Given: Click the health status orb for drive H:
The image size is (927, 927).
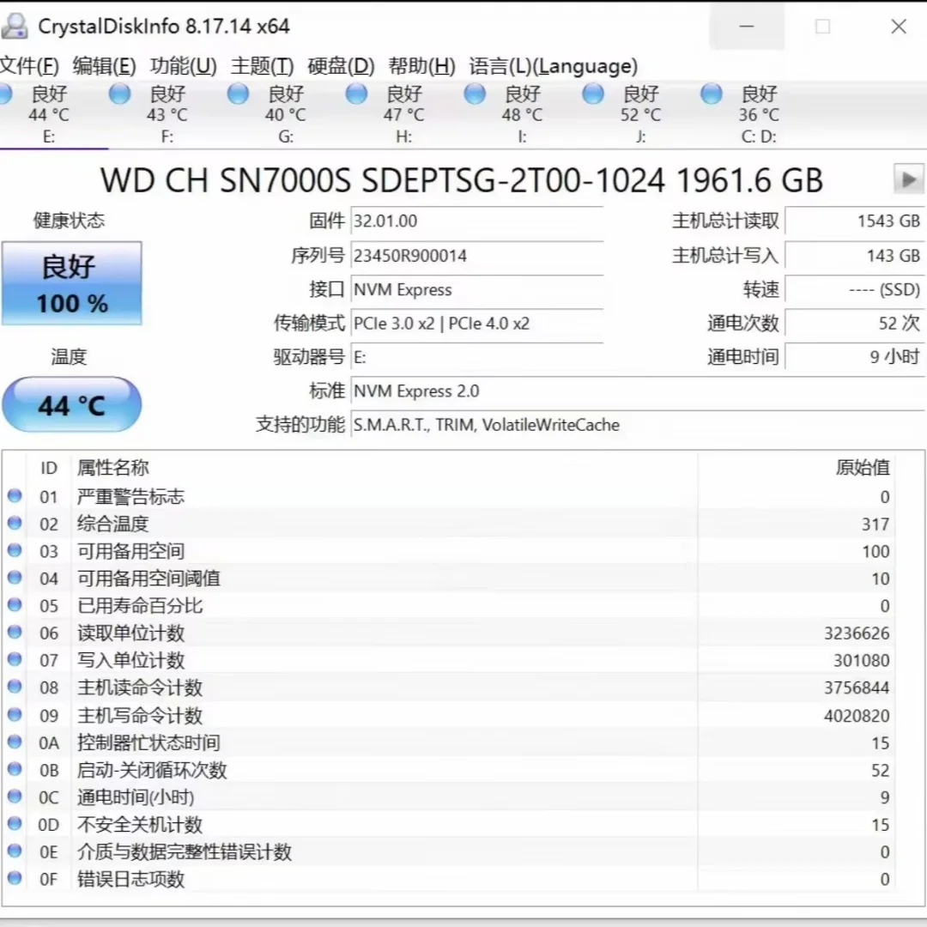Looking at the screenshot, I should point(356,94).
